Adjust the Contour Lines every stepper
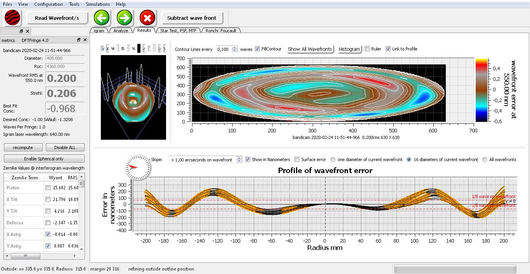Screen dimensions: 530x274 pyautogui.click(x=234, y=49)
